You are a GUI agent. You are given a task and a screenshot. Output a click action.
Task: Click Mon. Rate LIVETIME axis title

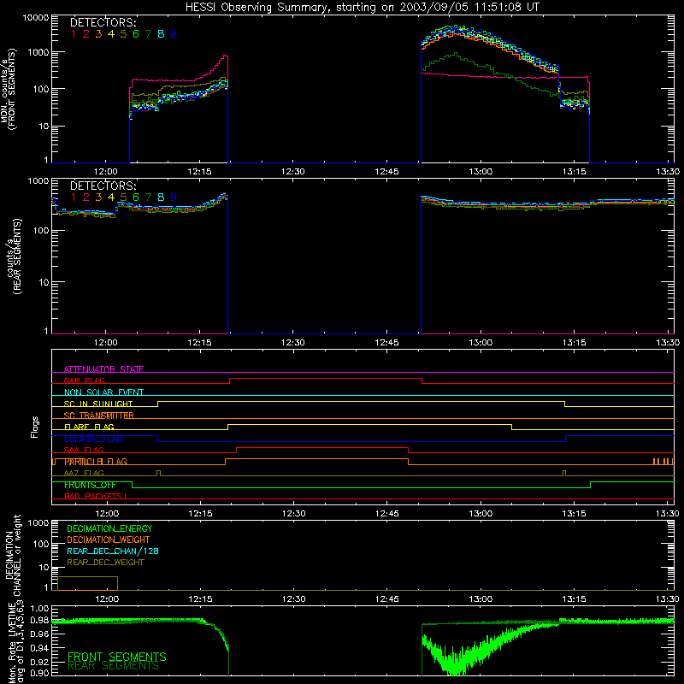tap(15, 642)
